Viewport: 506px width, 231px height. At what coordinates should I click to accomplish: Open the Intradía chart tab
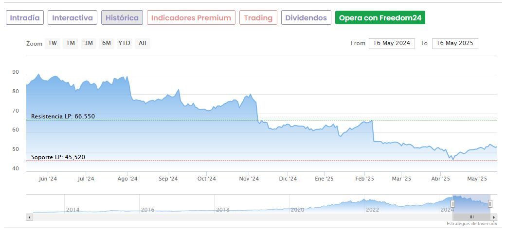[x=25, y=18]
